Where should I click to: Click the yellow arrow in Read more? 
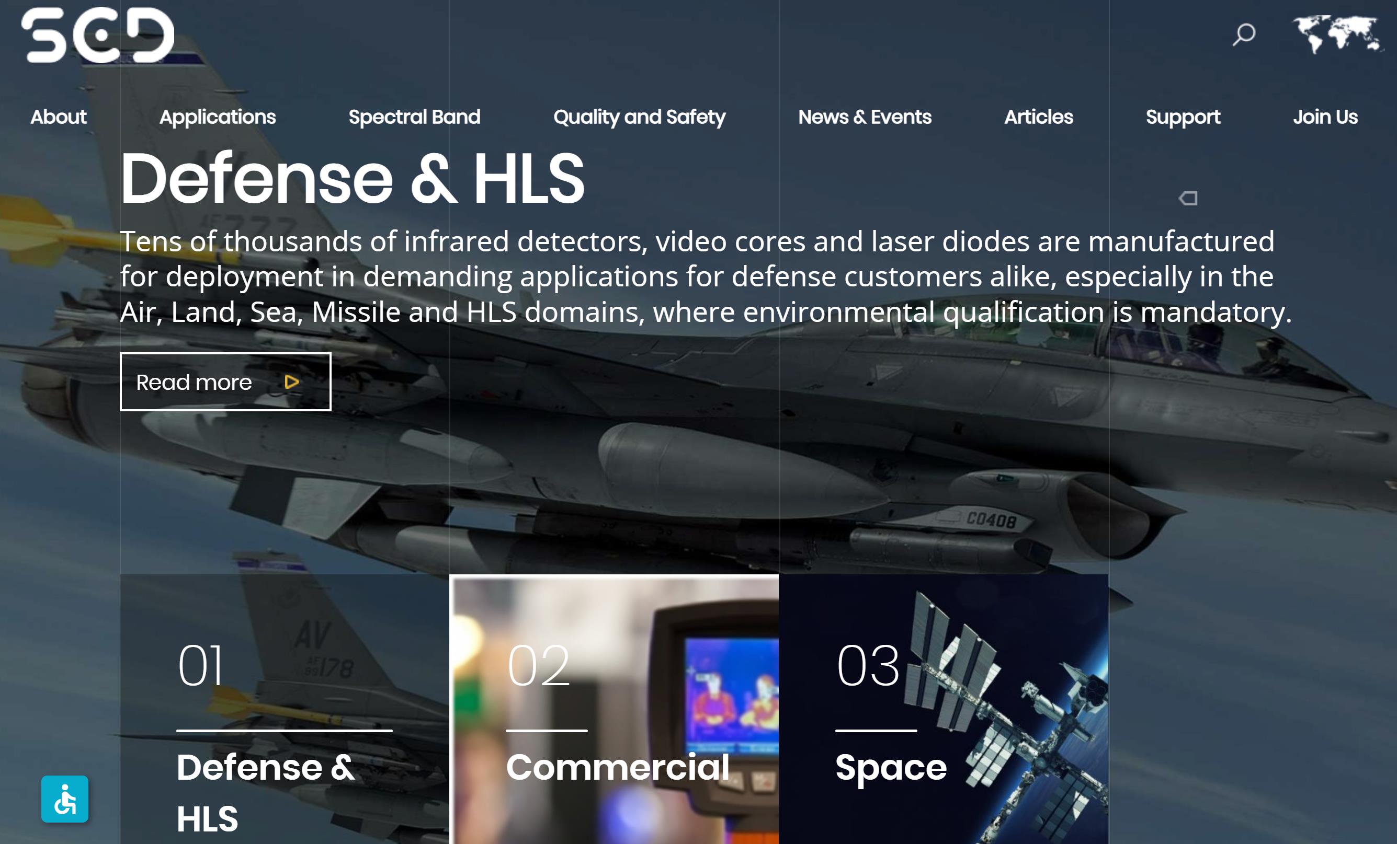[x=291, y=382]
